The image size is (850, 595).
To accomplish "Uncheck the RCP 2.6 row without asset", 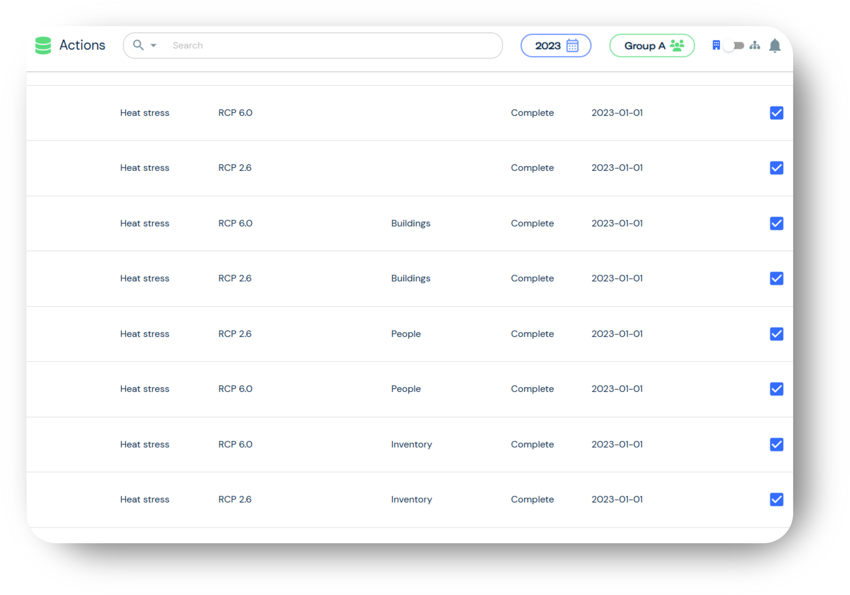I will pyautogui.click(x=776, y=168).
